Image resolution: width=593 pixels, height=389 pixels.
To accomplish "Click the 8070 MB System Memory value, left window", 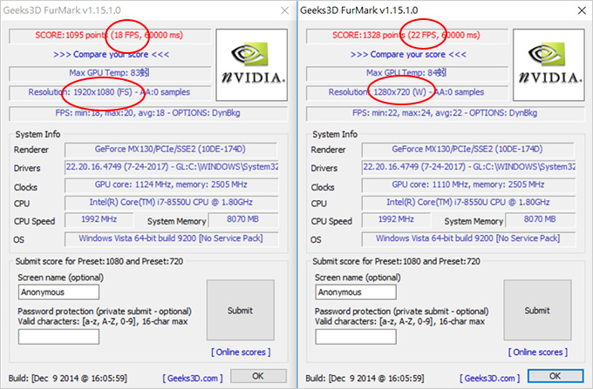I will [x=243, y=219].
